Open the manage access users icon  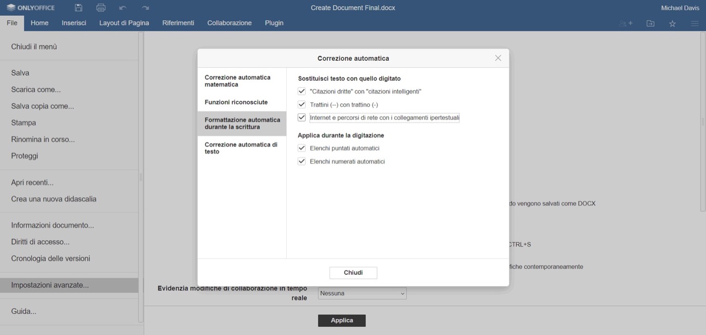pyautogui.click(x=626, y=23)
